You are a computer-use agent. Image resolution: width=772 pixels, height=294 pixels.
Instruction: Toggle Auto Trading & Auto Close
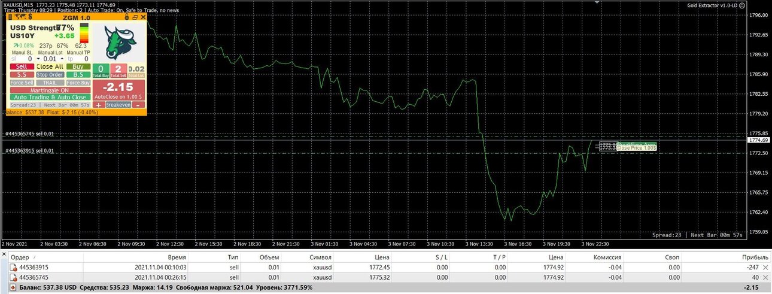tap(50, 97)
